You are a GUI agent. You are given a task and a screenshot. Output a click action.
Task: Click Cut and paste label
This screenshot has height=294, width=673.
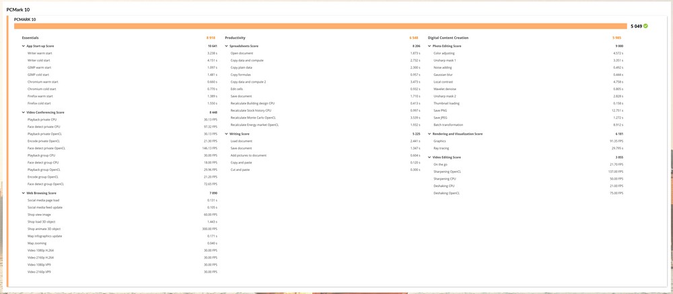[x=240, y=170]
